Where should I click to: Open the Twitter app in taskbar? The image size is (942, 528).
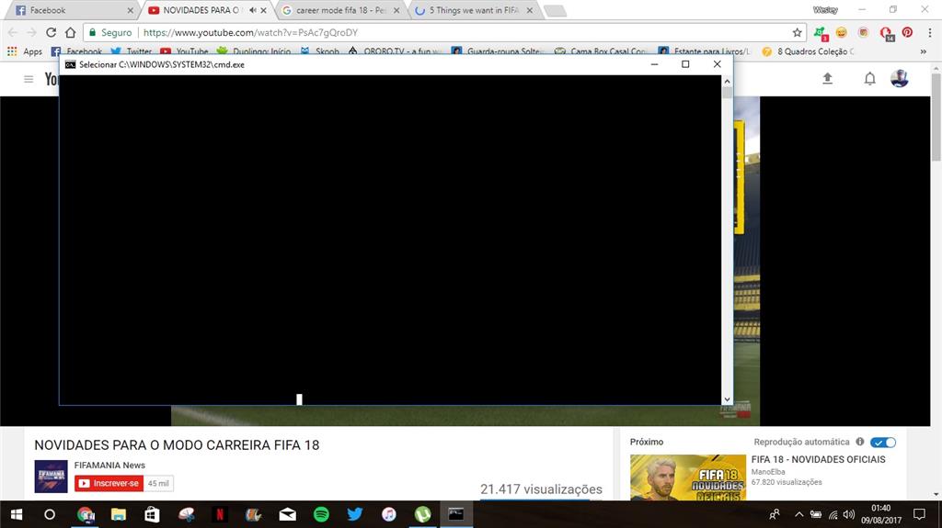(355, 514)
